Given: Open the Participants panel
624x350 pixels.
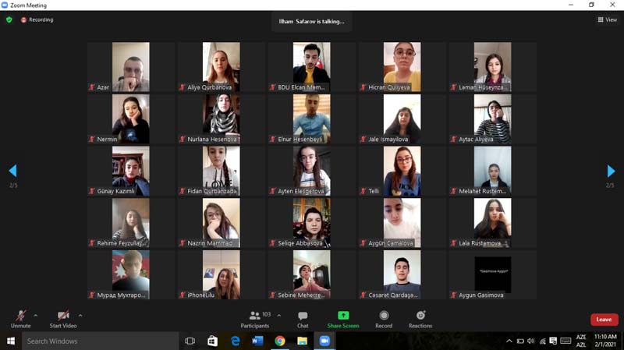Looking at the screenshot, I should 255,316.
